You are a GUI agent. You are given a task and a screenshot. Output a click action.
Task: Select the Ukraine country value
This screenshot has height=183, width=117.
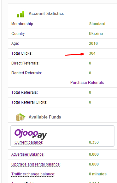(96, 34)
